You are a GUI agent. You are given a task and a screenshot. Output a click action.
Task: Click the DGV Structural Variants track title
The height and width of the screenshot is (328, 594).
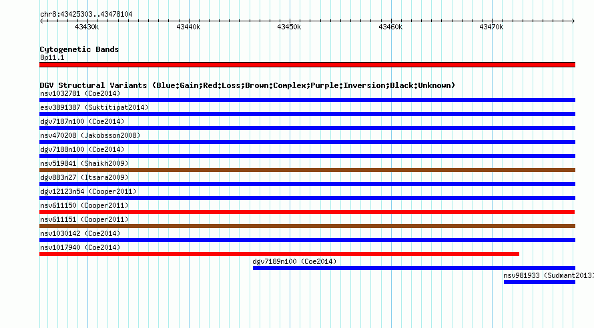click(x=248, y=85)
